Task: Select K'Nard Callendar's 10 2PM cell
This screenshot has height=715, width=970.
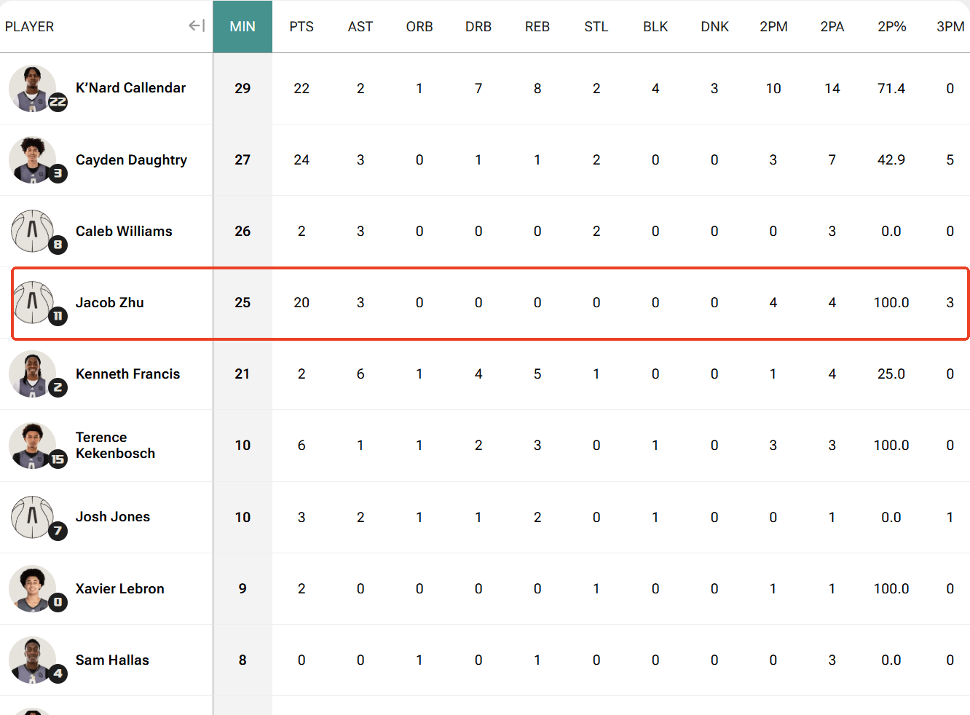Action: pos(773,88)
